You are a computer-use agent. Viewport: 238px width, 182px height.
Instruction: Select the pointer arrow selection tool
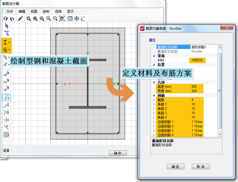pos(6,26)
